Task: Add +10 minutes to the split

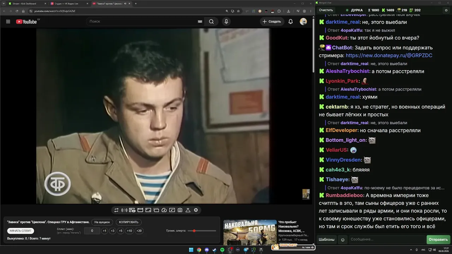Action: click(x=130, y=231)
